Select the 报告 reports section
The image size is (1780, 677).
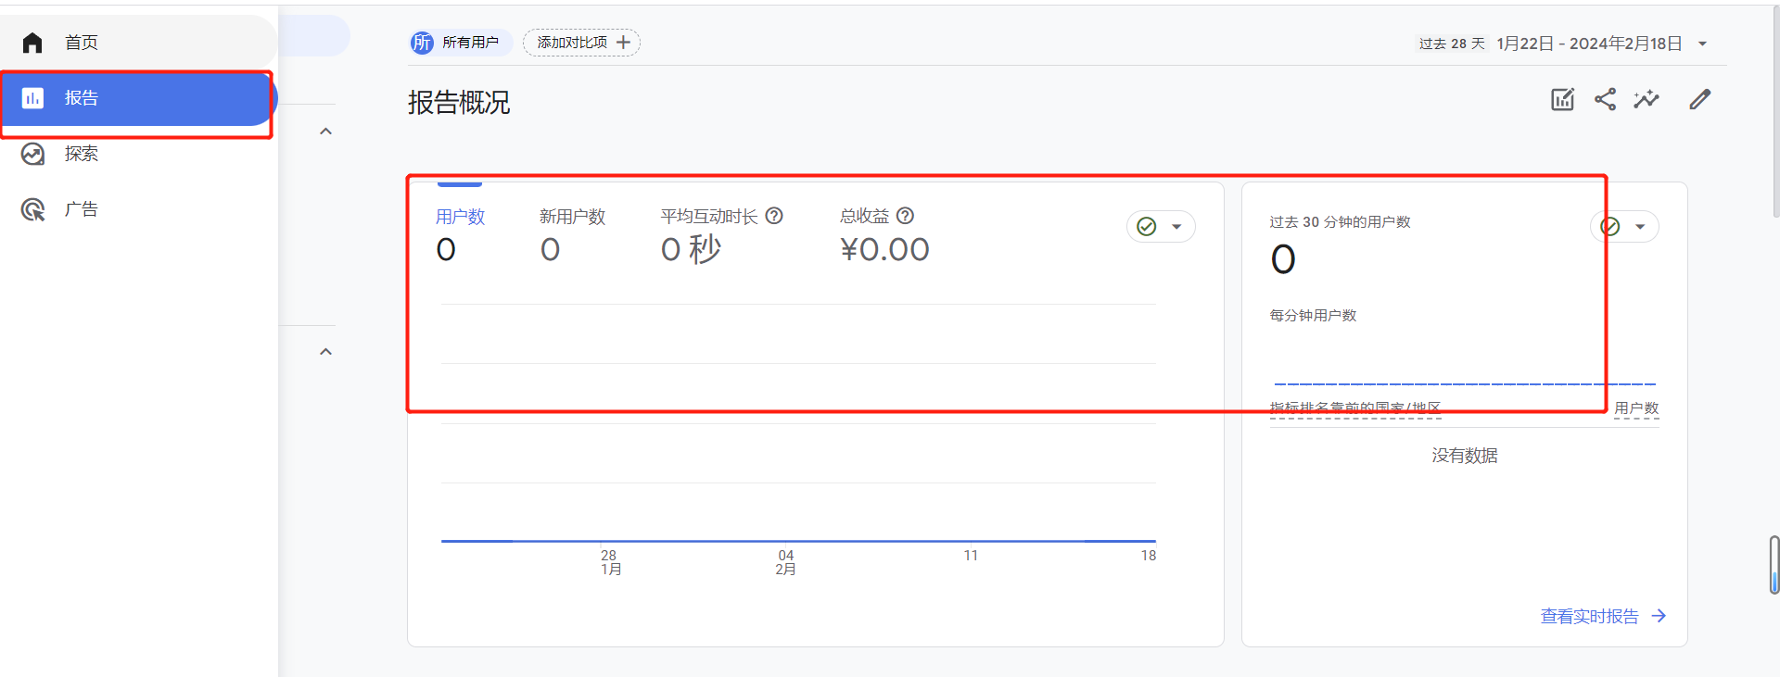coord(138,98)
